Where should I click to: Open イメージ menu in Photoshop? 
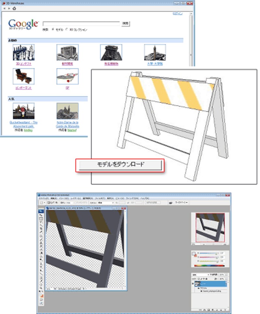click(64, 198)
